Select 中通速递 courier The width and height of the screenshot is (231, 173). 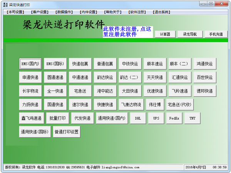coord(80,77)
